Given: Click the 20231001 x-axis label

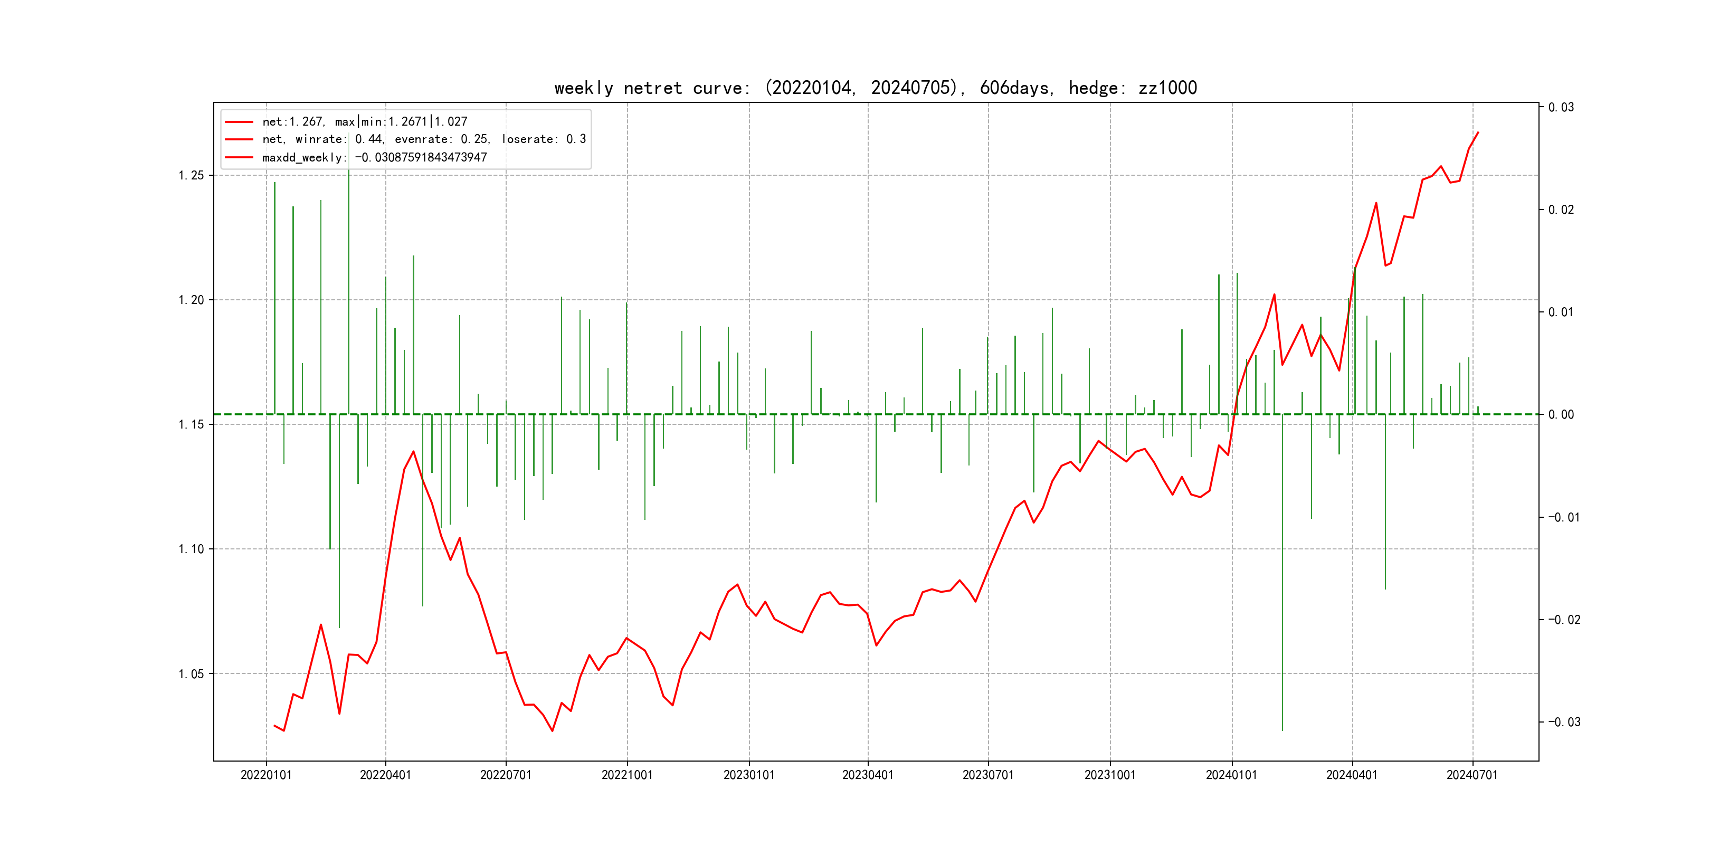Looking at the screenshot, I should [x=1110, y=775].
